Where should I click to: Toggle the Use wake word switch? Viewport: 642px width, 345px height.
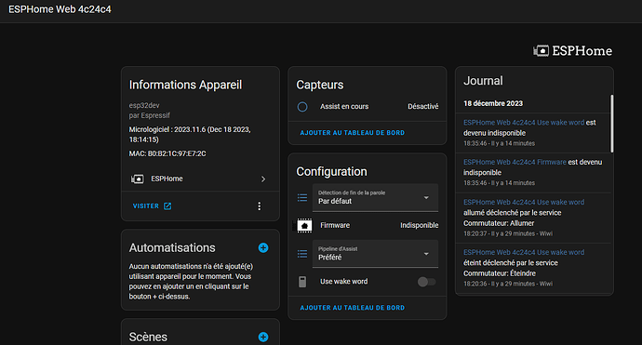click(426, 282)
